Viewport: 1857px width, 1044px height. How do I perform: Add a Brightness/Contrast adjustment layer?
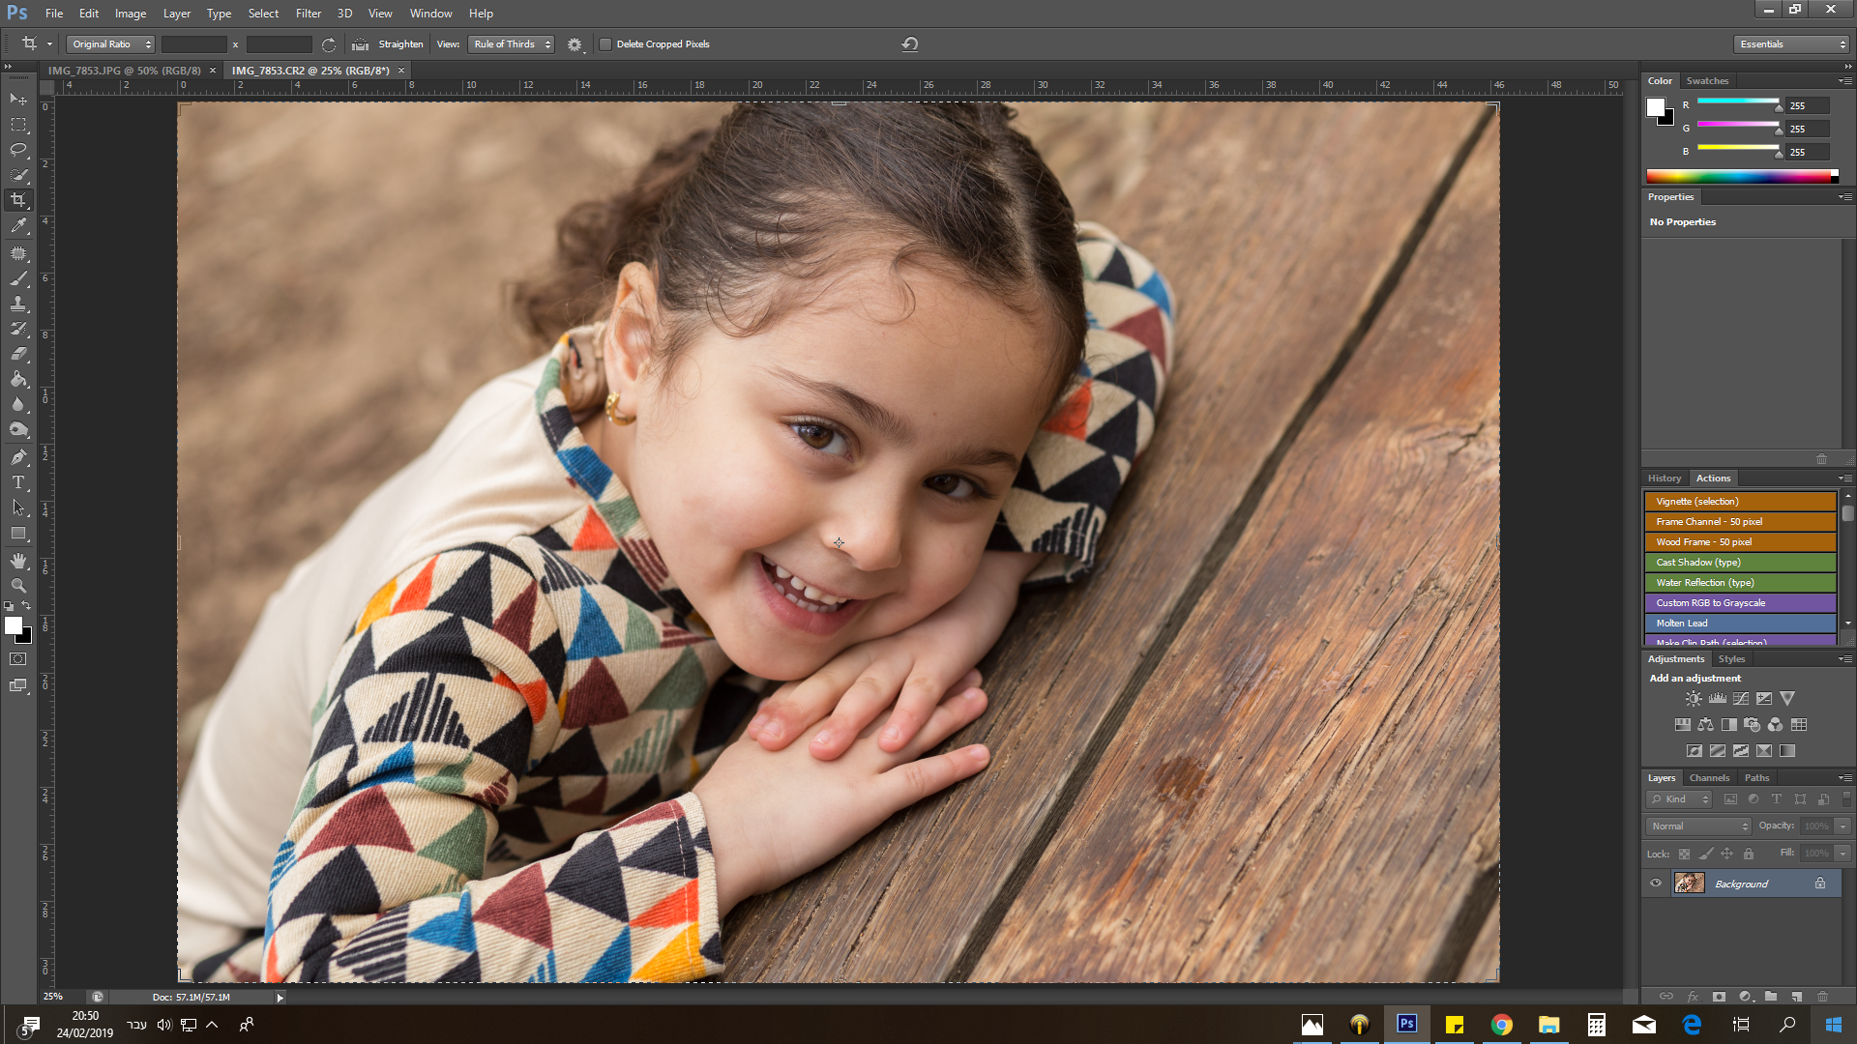click(1693, 698)
